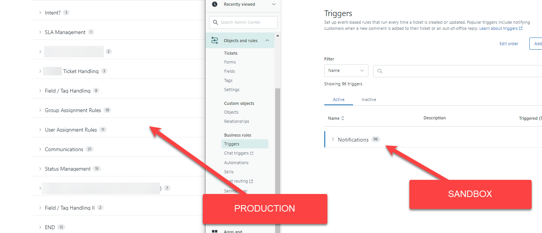The height and width of the screenshot is (233, 542).
Task: Click the Edit order button
Action: point(509,44)
